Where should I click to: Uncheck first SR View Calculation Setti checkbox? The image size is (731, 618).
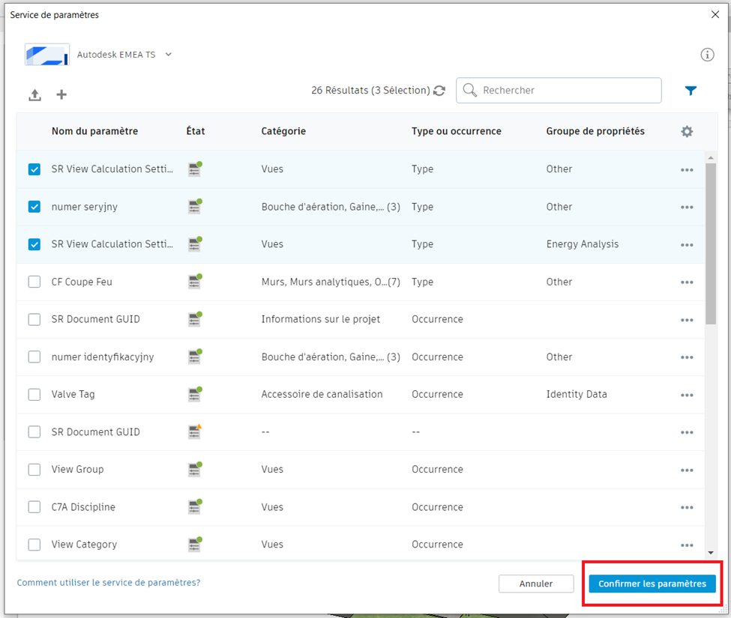coord(34,169)
